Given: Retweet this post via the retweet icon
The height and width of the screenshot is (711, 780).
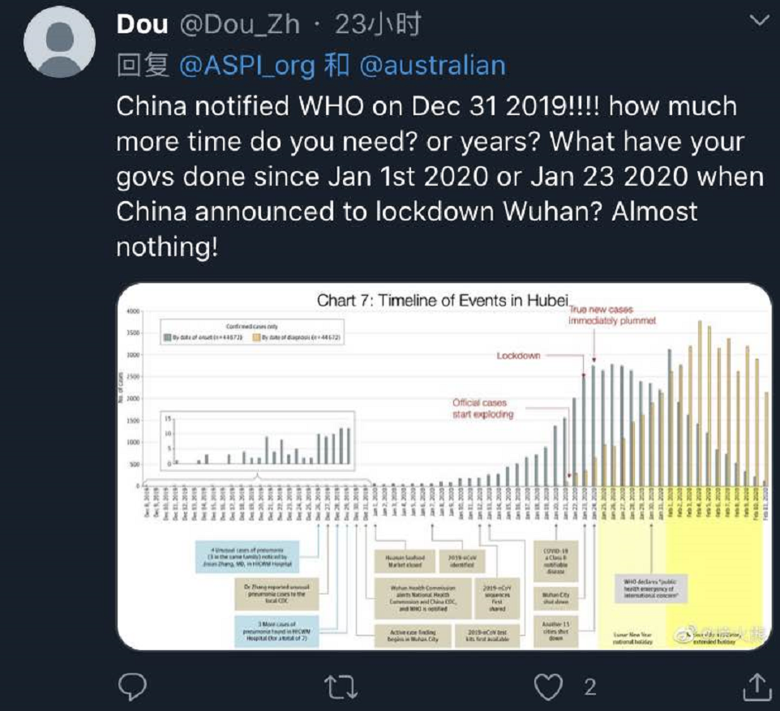Looking at the screenshot, I should [x=341, y=687].
